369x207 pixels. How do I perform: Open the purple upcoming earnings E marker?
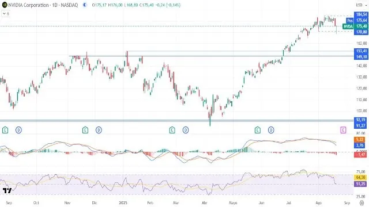(343, 130)
